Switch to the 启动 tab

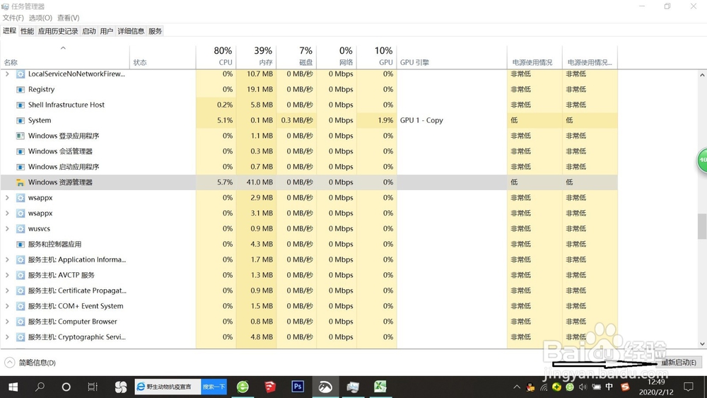click(89, 31)
